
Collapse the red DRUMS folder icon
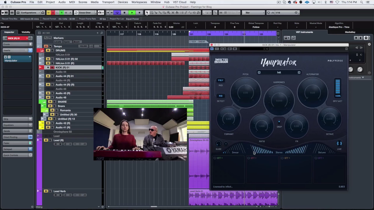point(42,50)
